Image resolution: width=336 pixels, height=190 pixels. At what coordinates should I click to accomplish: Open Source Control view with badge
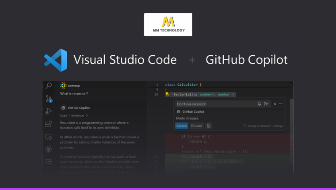tap(49, 99)
